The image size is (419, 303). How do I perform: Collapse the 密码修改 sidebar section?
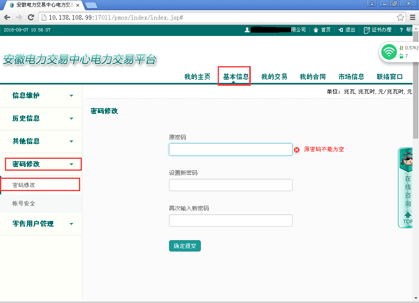(x=43, y=164)
